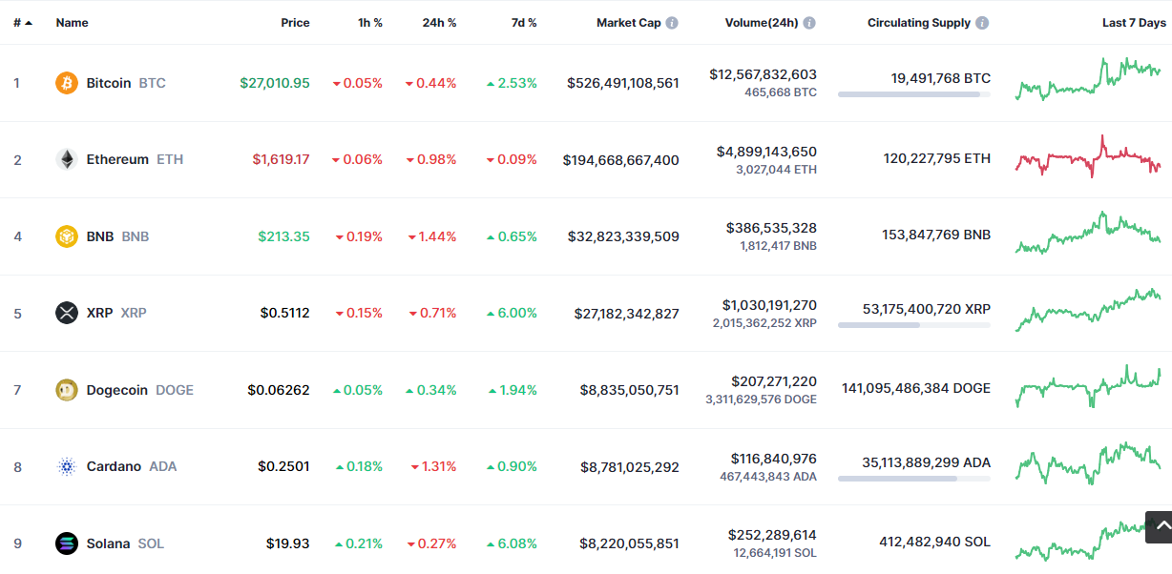Open BNB volume $386,535,328
This screenshot has height=574, width=1172.
click(771, 228)
